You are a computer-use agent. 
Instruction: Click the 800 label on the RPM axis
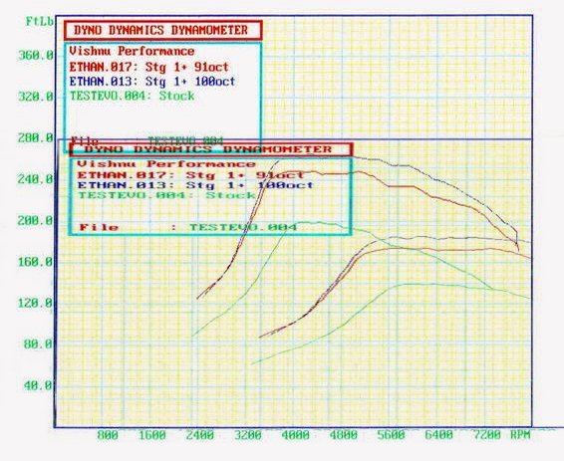tap(108, 435)
